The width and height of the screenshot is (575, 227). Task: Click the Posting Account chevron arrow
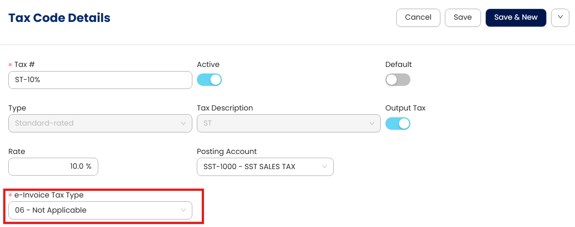point(325,167)
